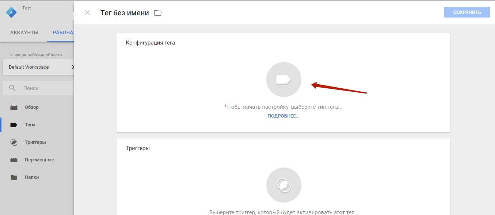The height and width of the screenshot is (215, 495).
Task: Click 'Чтобы начать настройку, выберите тип тега...' text
Action: pos(283,107)
